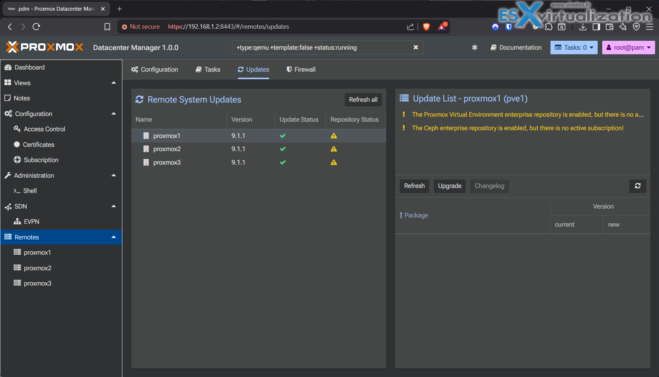Switch to the Firewall tab
The width and height of the screenshot is (659, 377).
click(301, 70)
